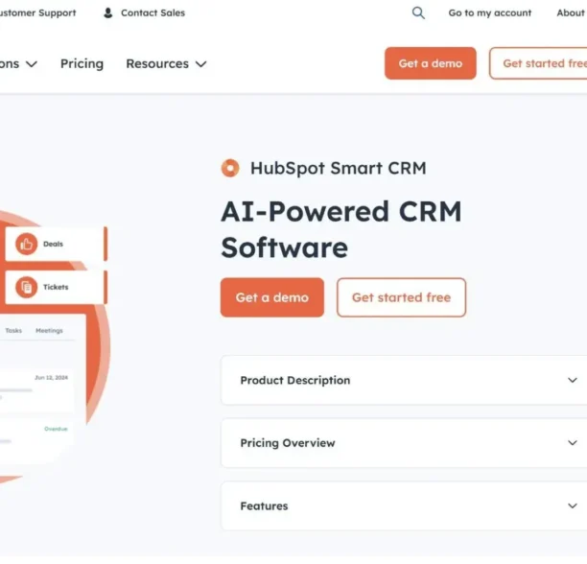
Task: Open the Contact Sales link
Action: click(153, 13)
